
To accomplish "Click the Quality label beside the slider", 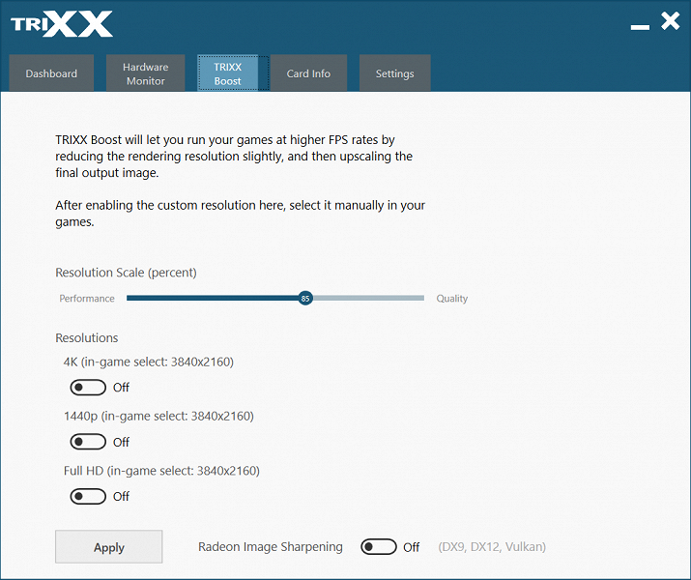I will click(x=451, y=299).
